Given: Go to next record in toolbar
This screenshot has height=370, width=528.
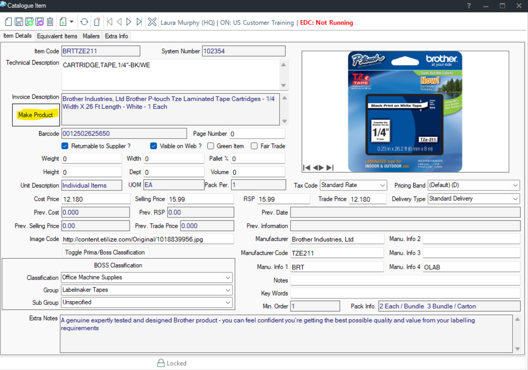Looking at the screenshot, I should [x=129, y=22].
